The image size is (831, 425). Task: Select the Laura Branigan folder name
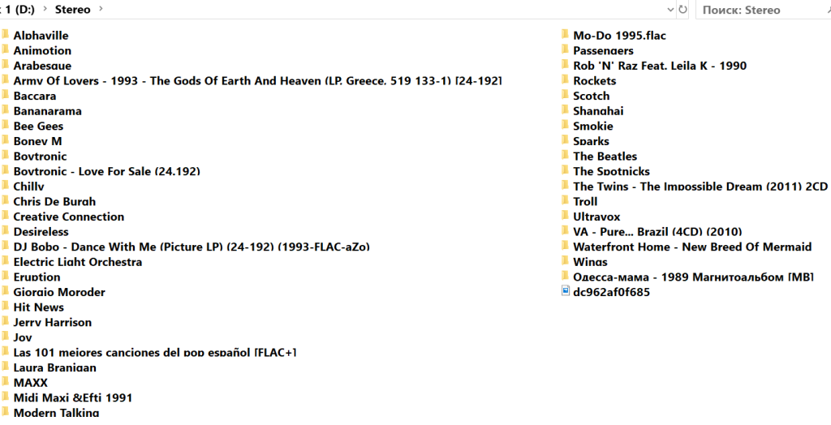click(x=55, y=367)
